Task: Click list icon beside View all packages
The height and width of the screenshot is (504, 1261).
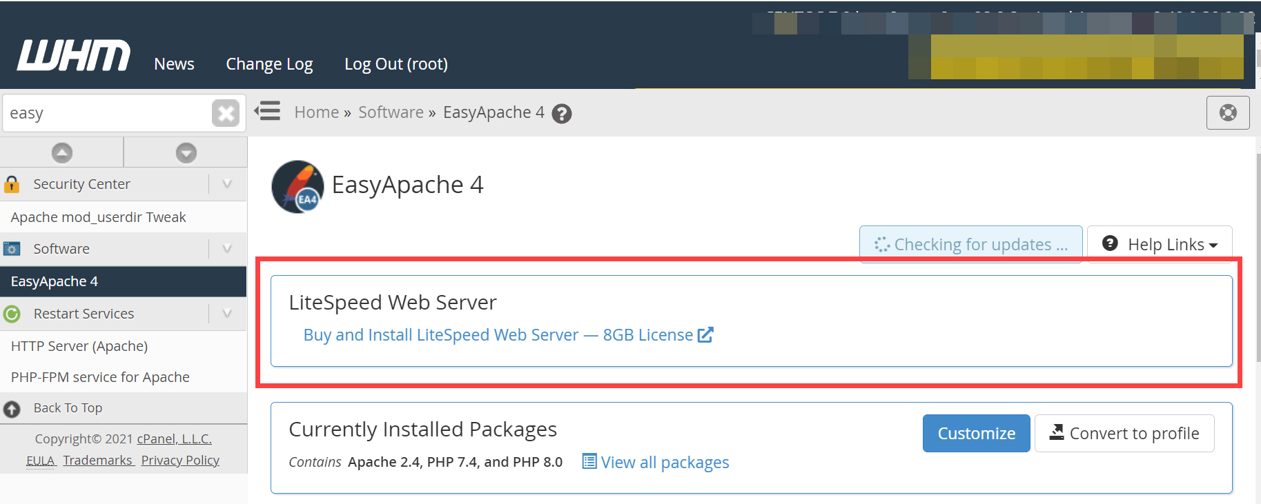Action: [589, 461]
